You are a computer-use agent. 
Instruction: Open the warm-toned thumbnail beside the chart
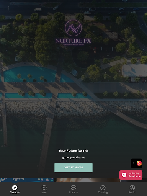tap(88, 180)
